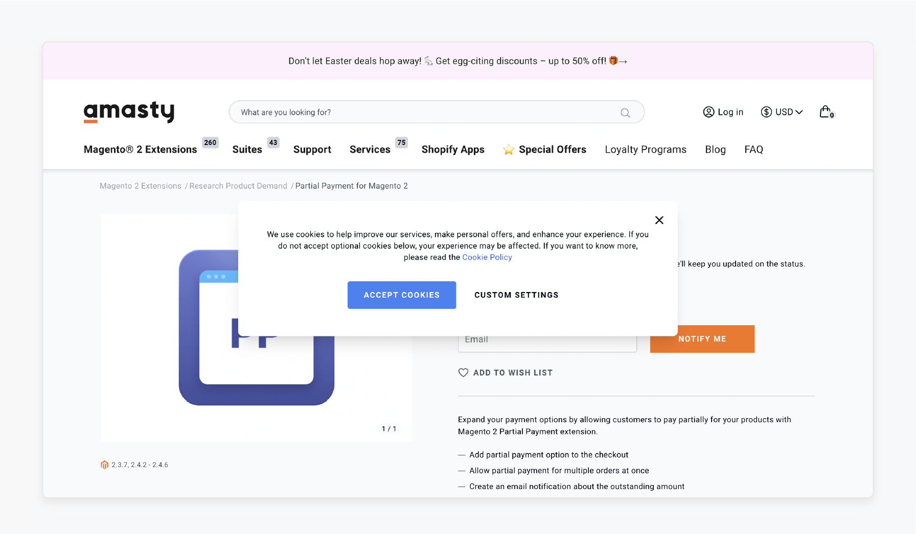
Task: Open the shopping cart icon
Action: pyautogui.click(x=826, y=112)
